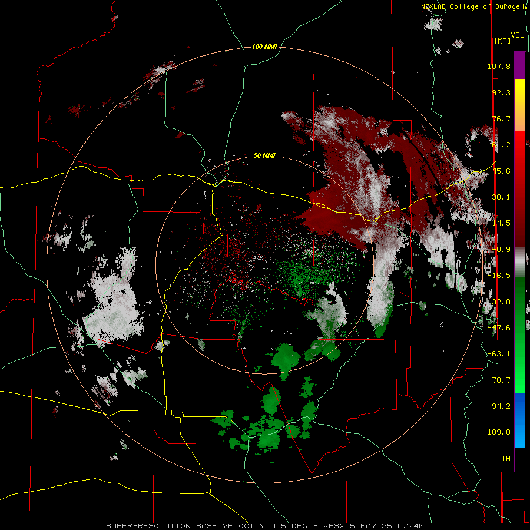Click the -94.2 velocity scale value
The width and height of the screenshot is (530, 530).
(x=499, y=406)
